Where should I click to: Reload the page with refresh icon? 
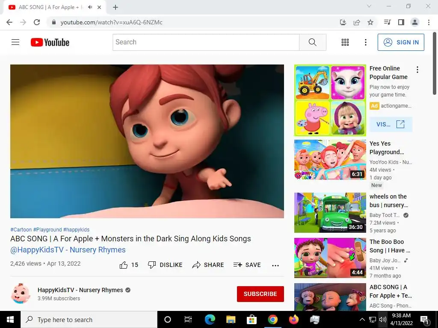click(37, 22)
